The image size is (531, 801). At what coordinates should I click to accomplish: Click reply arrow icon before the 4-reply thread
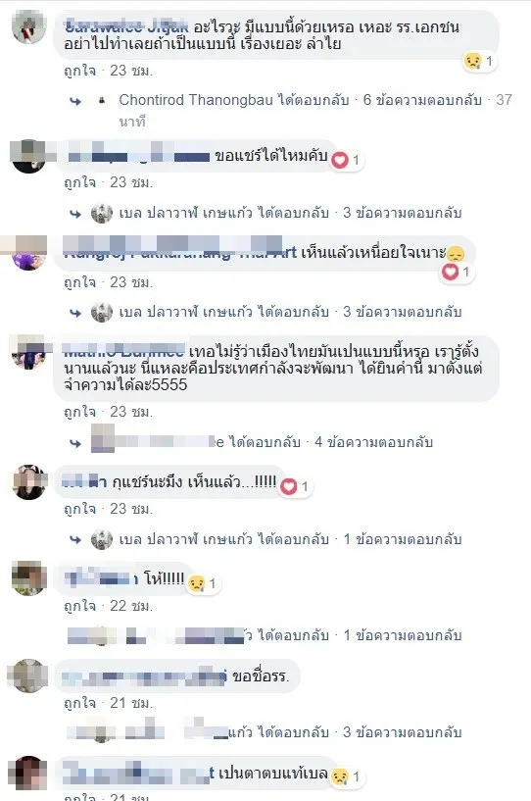click(75, 443)
